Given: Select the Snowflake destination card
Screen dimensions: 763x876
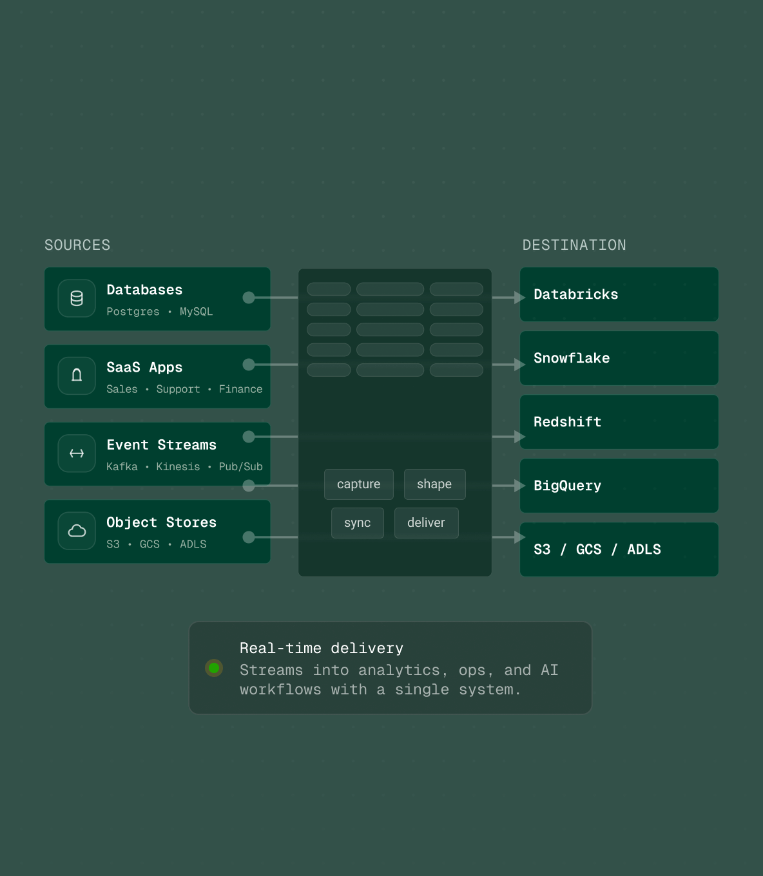Looking at the screenshot, I should point(619,358).
